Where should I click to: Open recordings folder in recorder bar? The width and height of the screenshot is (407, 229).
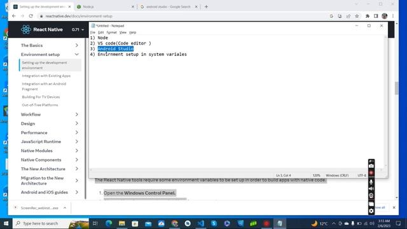coord(371,204)
